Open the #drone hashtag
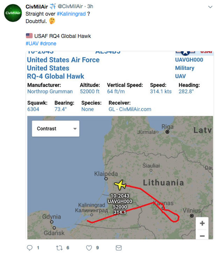 [x=48, y=43]
